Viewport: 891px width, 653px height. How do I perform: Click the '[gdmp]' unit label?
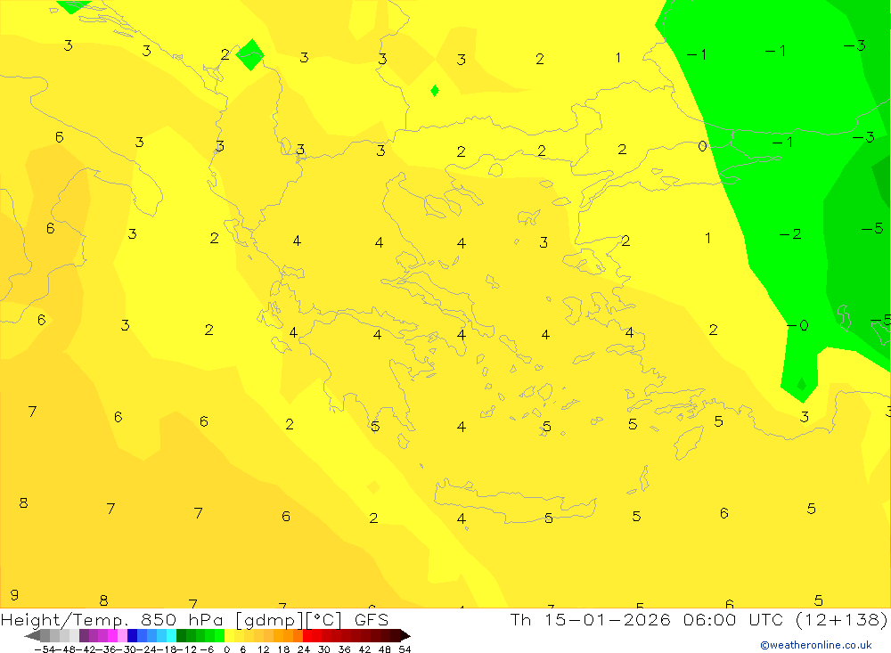coord(269,620)
